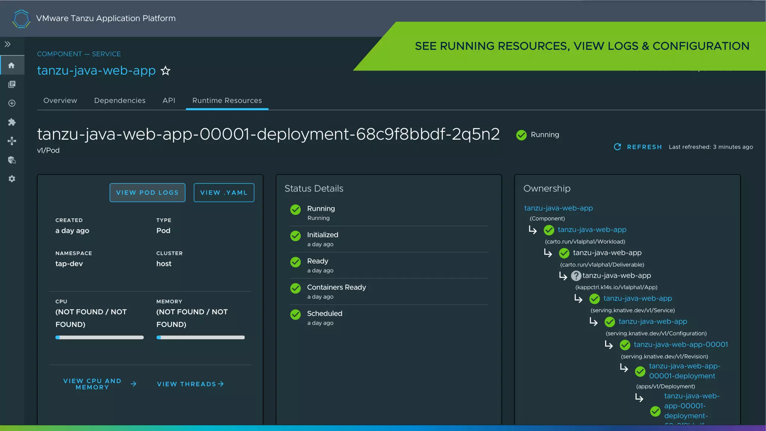
Task: Open the Settings gear sidebar icon
Action: click(12, 179)
